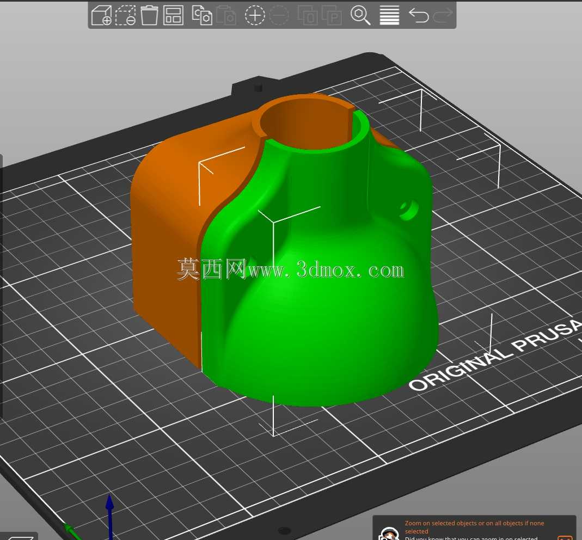Click the Arrange objects icon
The width and height of the screenshot is (582, 540).
(173, 16)
